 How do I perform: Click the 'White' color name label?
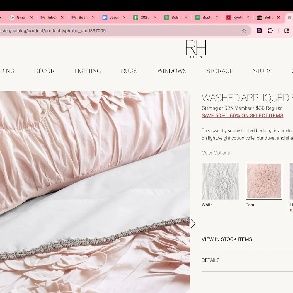click(x=207, y=205)
